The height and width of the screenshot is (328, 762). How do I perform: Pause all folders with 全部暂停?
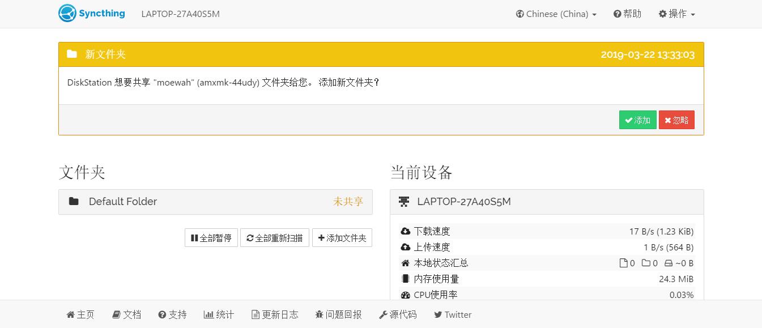coord(211,238)
